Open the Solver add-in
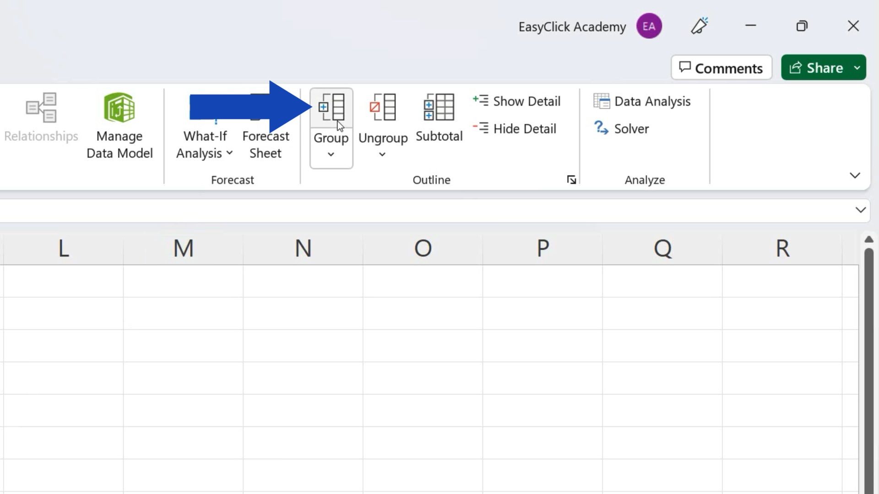879x494 pixels. 622,129
